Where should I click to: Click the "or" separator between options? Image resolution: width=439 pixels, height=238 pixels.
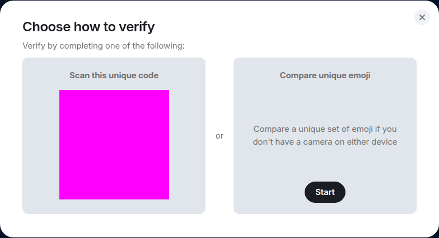point(219,136)
